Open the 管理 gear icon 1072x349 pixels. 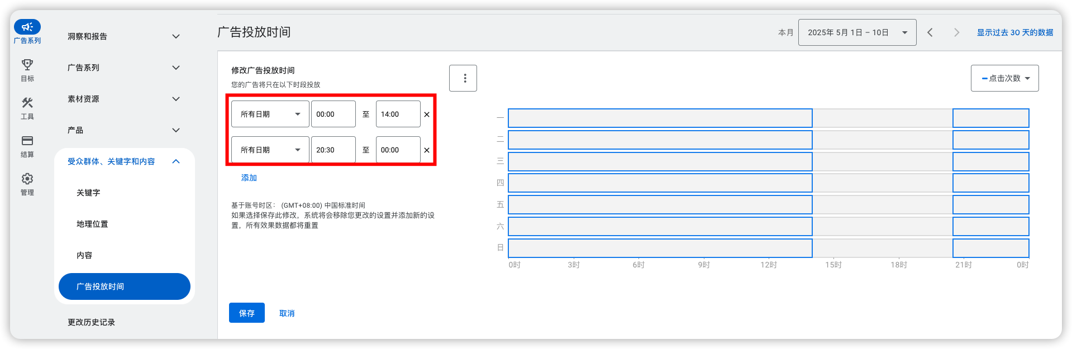tap(27, 179)
